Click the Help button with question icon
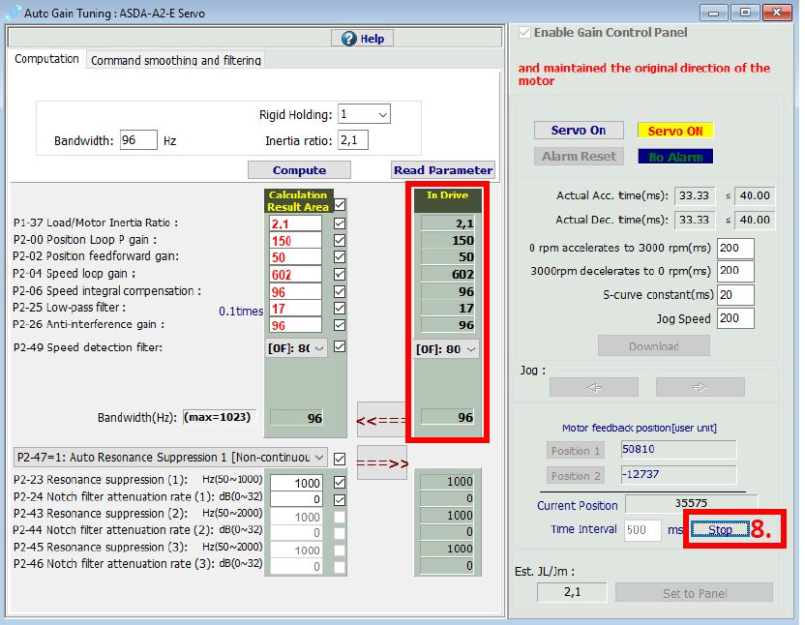Image resolution: width=805 pixels, height=625 pixels. click(x=362, y=39)
